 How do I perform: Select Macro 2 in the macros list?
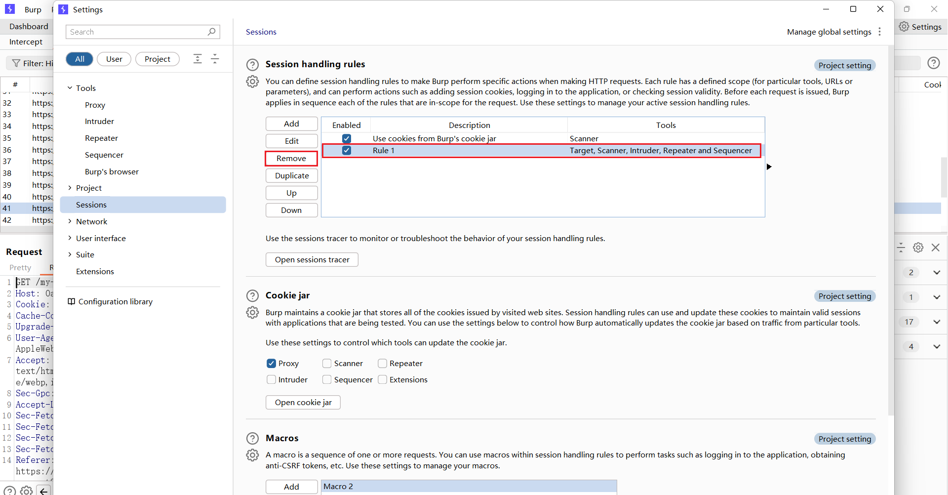469,487
